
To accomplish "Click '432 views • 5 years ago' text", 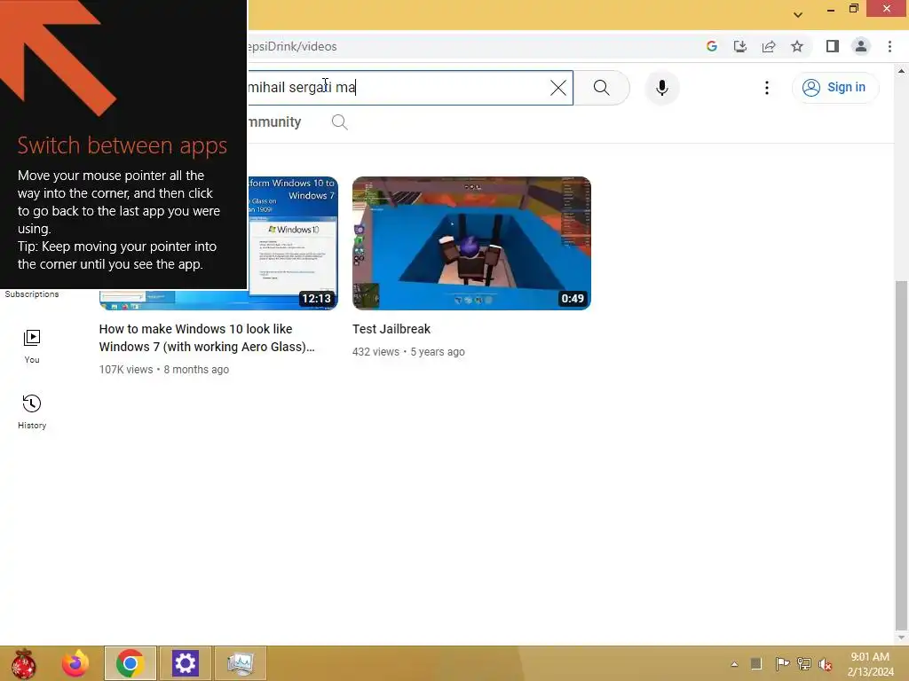I will (x=408, y=352).
